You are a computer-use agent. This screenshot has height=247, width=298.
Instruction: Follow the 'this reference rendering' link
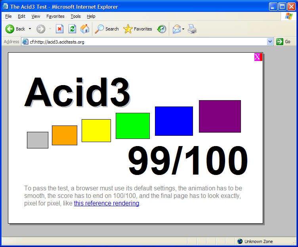pyautogui.click(x=107, y=203)
